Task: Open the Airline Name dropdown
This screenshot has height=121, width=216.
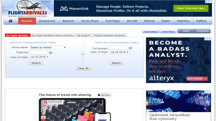Action: (x=48, y=48)
